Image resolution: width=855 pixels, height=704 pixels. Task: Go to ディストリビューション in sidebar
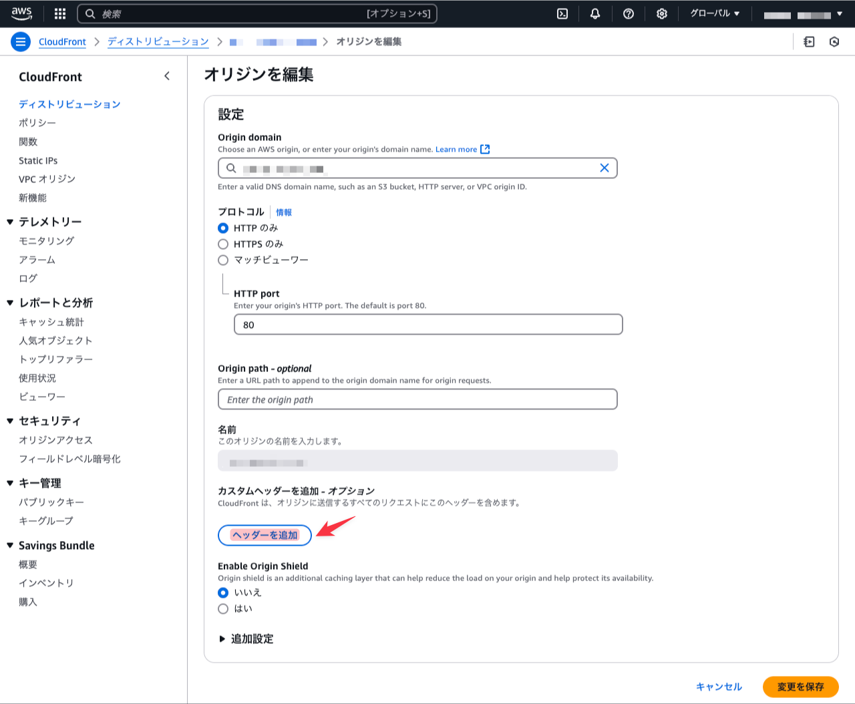click(69, 104)
